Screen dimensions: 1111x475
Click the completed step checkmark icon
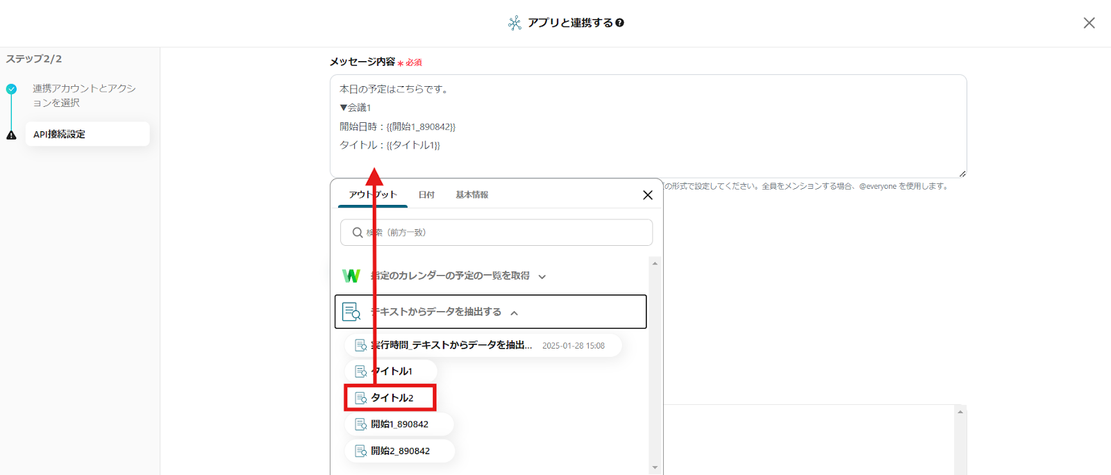click(x=11, y=89)
